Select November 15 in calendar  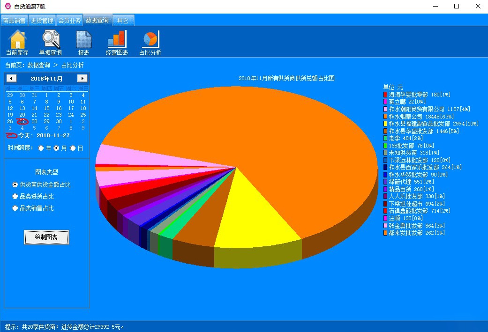pos(47,108)
